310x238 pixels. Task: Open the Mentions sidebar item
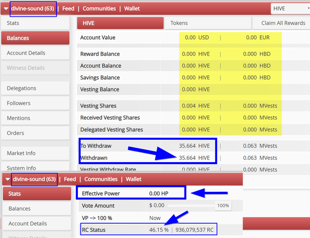pyautogui.click(x=35, y=118)
